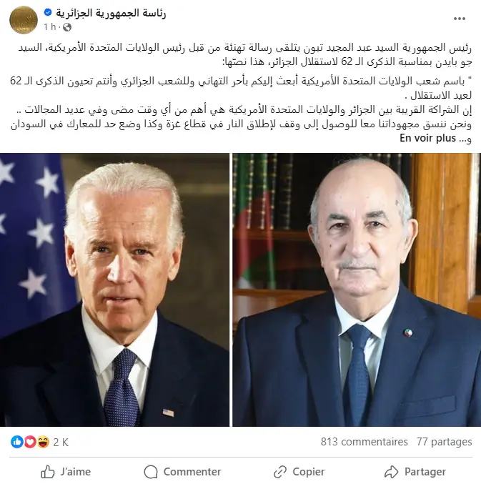
Task: Like the post with J'aime button
Action: pos(66,472)
